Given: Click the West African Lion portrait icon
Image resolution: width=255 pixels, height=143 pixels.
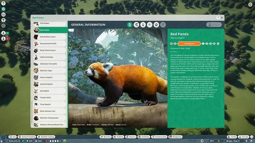Looking at the screenshot, I should click(36, 111).
